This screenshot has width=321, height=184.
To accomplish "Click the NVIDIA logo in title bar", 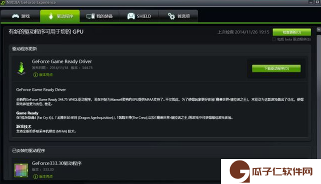I will [x=3, y=2].
